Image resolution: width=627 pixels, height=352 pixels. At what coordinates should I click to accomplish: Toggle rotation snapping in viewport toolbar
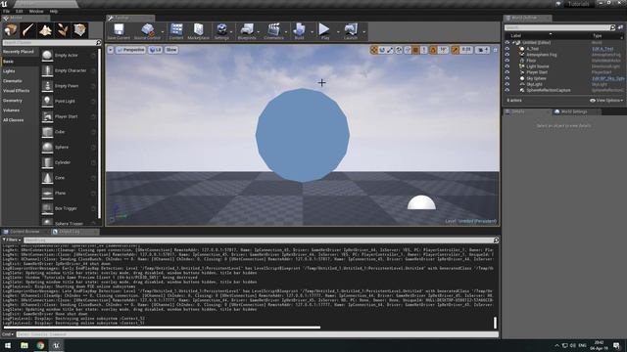click(x=433, y=50)
